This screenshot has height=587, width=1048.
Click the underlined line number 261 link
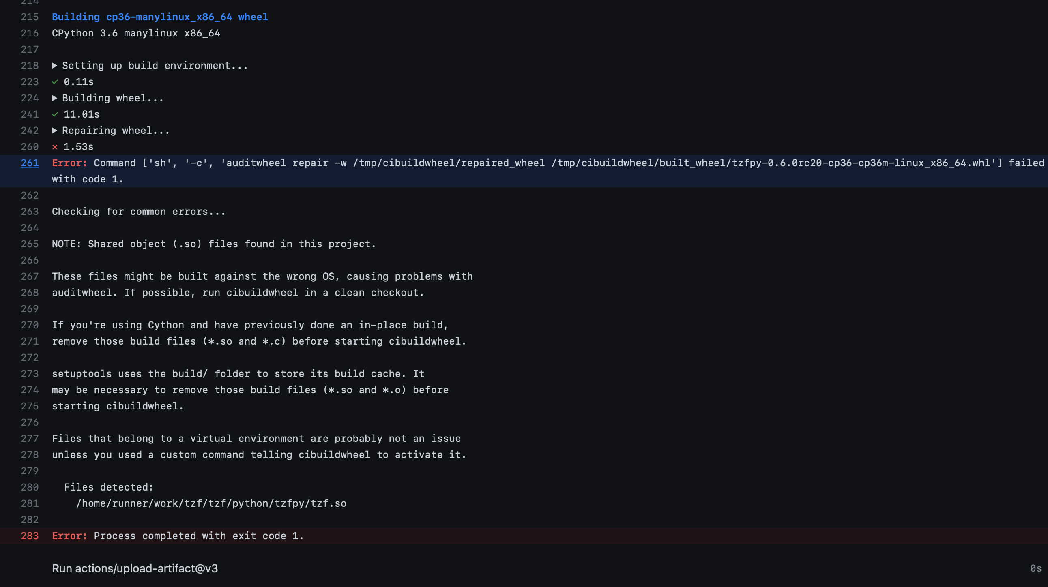(x=29, y=163)
